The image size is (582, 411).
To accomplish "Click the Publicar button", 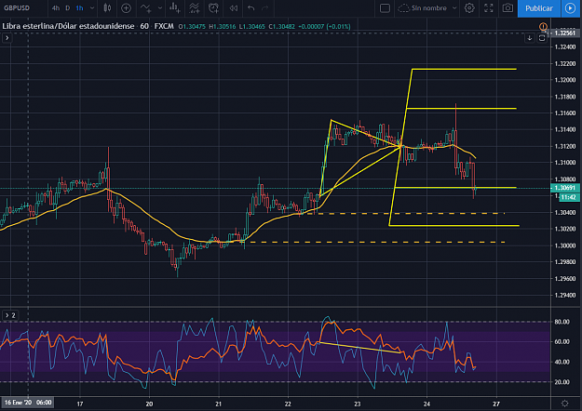I will (539, 8).
